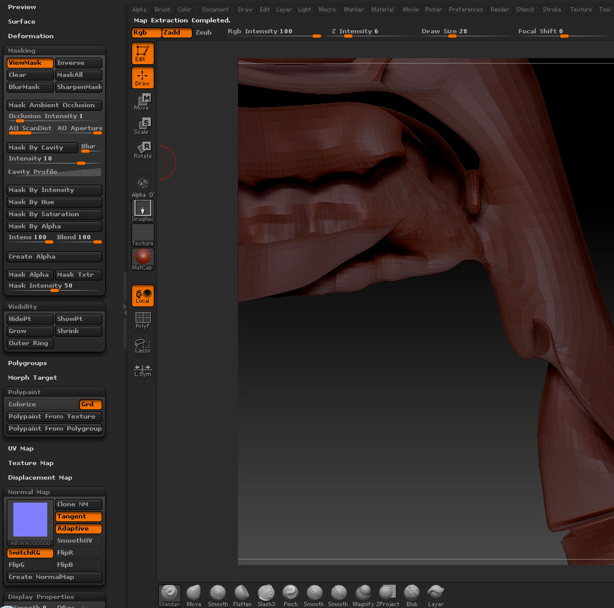Pick the ZProject brush
Image resolution: width=614 pixels, height=608 pixels.
388,595
